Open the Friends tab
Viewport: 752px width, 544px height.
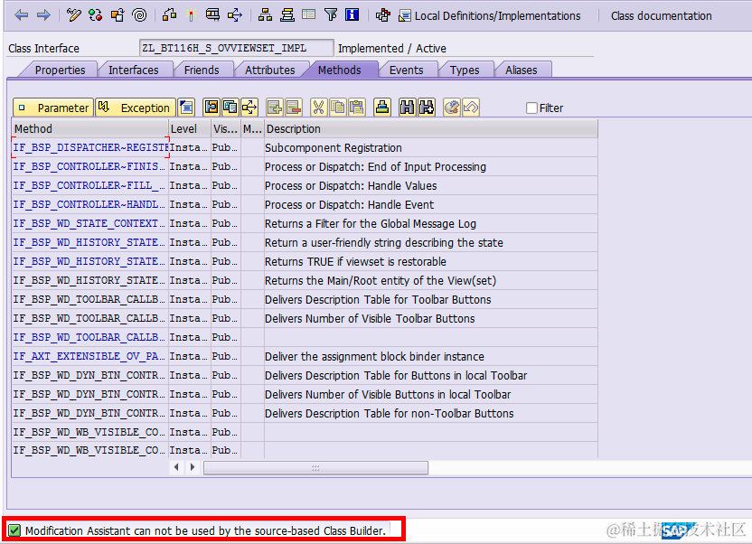202,70
